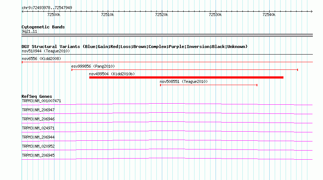Open transcript TRPM3|NM_206947
323x180 pixels.
[x=38, y=110]
